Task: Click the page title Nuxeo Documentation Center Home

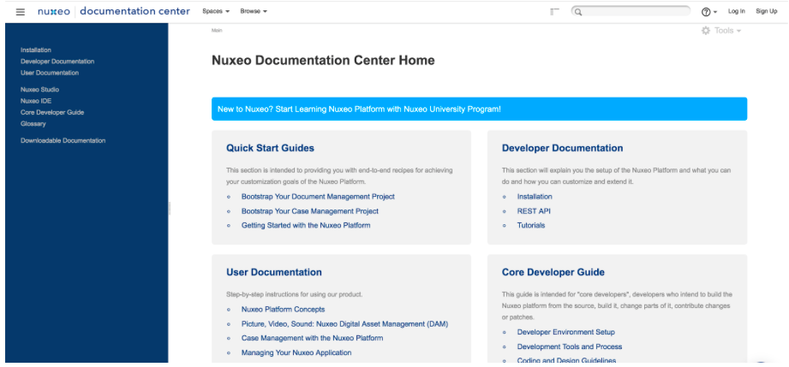Action: tap(323, 61)
